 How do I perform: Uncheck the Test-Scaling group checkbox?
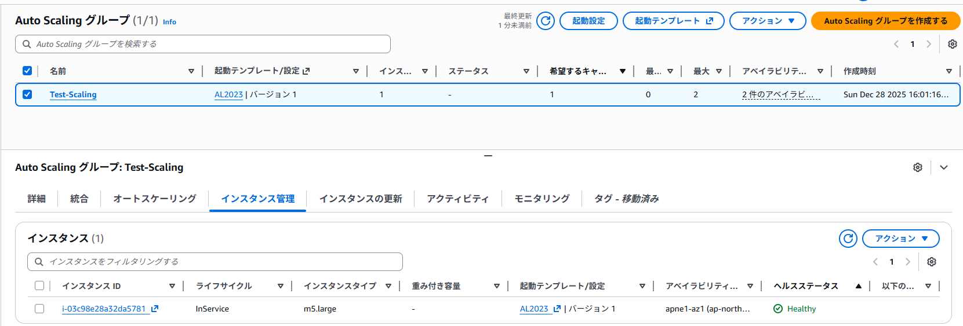(x=27, y=94)
